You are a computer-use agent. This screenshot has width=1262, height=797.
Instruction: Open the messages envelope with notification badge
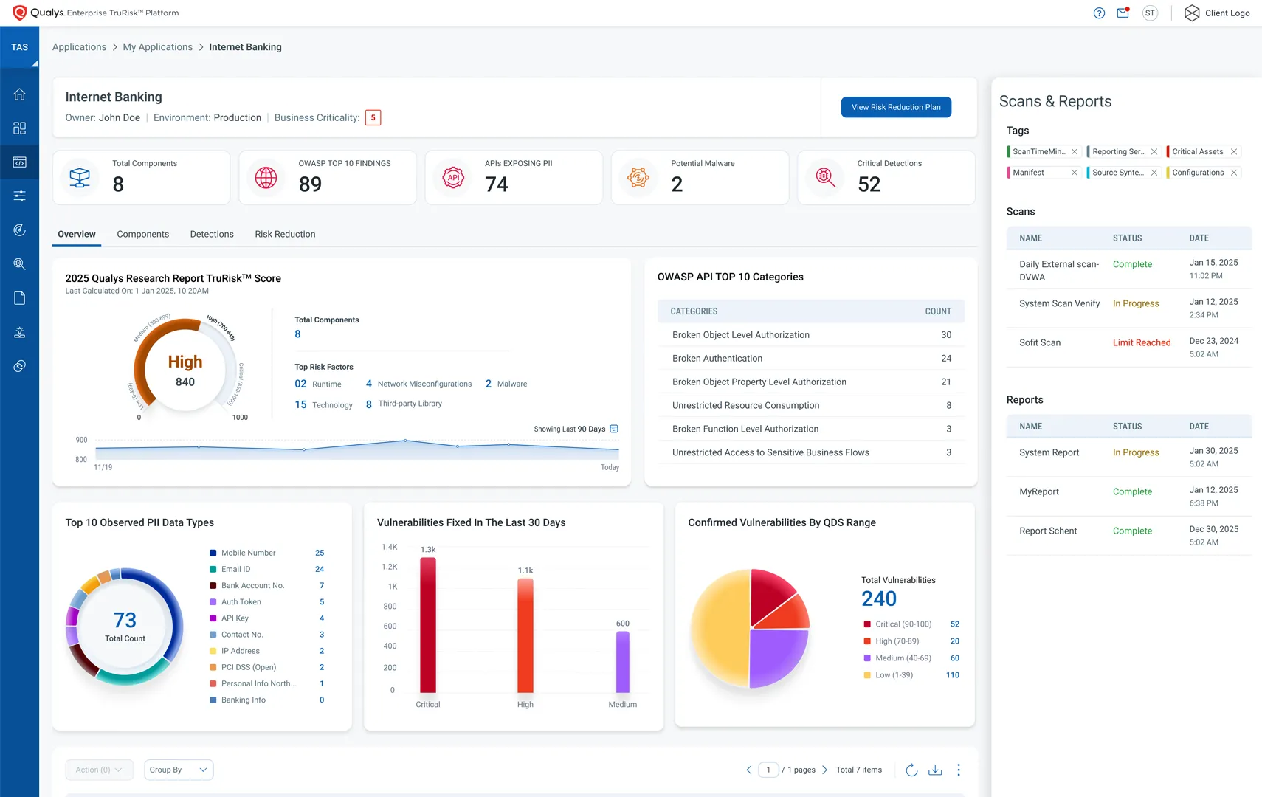[x=1123, y=13]
